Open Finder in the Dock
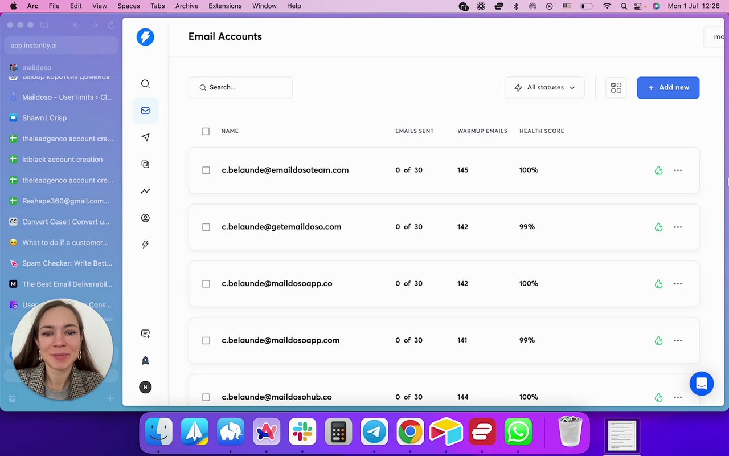The height and width of the screenshot is (456, 729). [x=159, y=432]
